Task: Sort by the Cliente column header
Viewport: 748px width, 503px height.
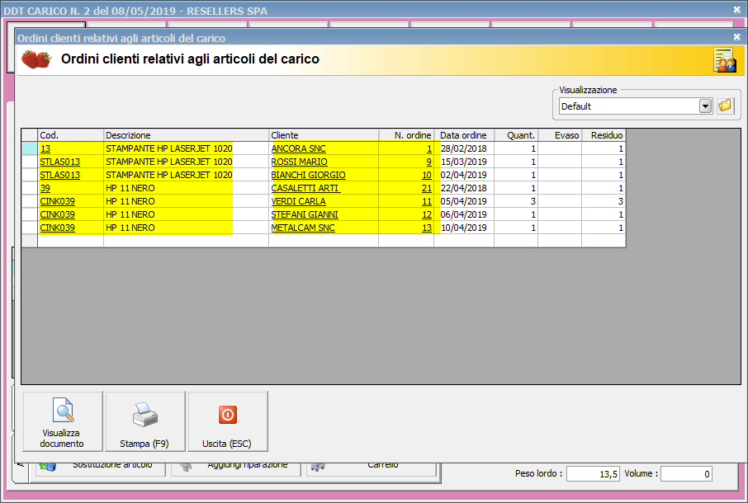Action: click(x=324, y=135)
